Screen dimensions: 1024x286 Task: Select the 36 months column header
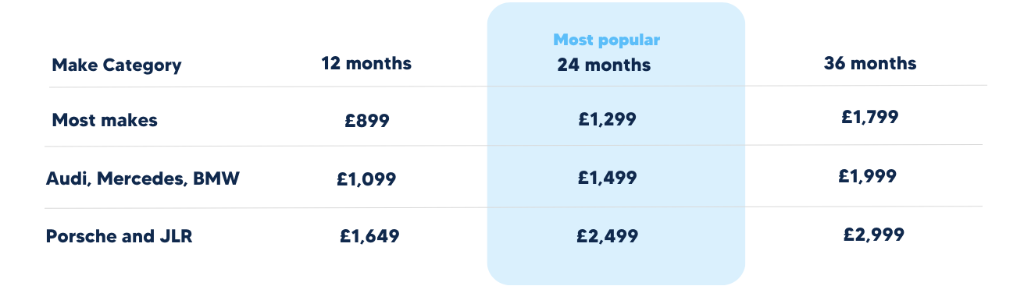pyautogui.click(x=870, y=63)
